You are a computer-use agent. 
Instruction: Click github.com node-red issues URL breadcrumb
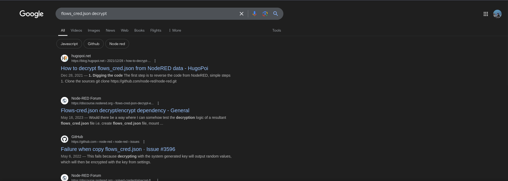(x=105, y=142)
